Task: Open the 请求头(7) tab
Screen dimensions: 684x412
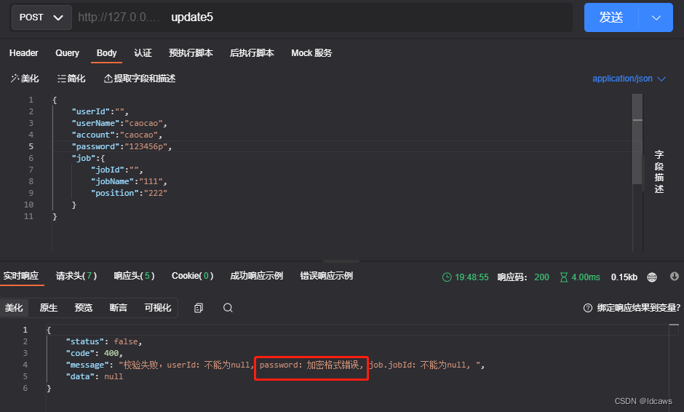Action: coord(76,277)
